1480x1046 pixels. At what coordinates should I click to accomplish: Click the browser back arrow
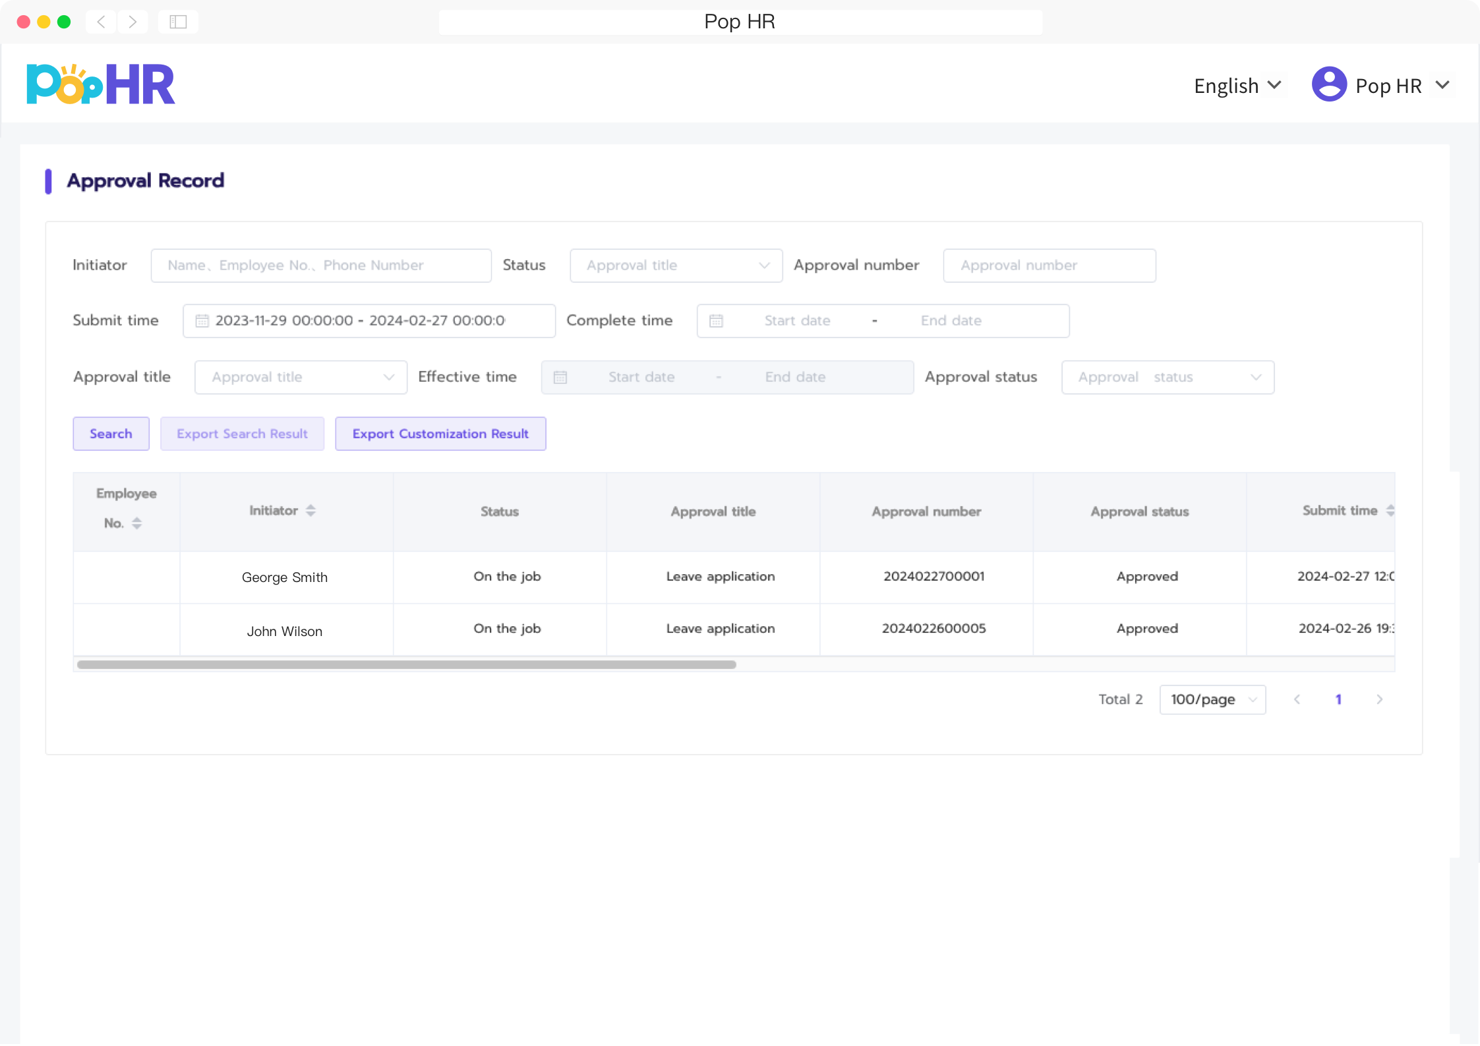click(x=101, y=22)
